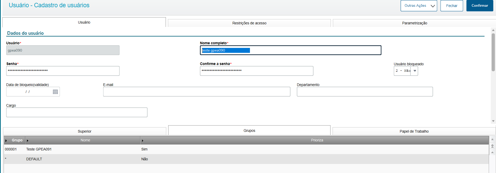Switch to Papel de Trabalho tab
This screenshot has width=496, height=173.
[414, 131]
